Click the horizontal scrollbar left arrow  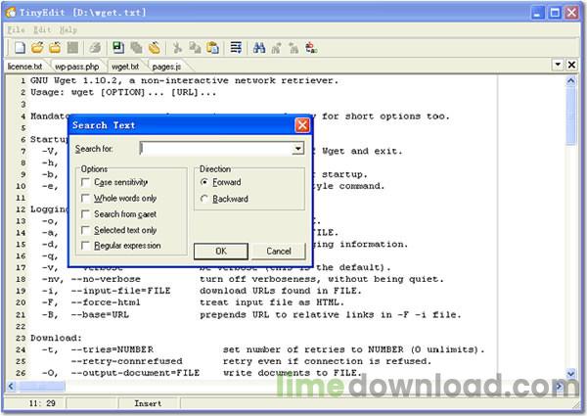(x=11, y=386)
